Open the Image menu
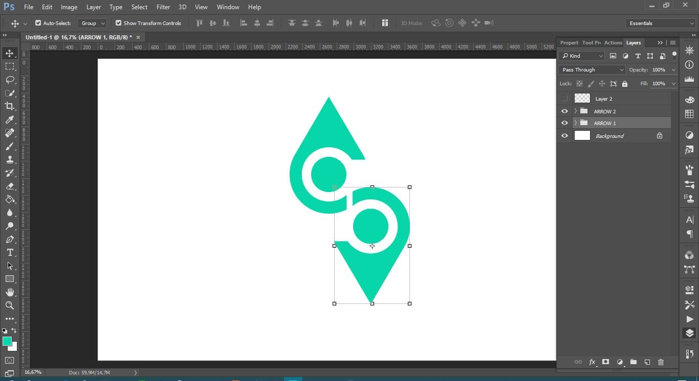The height and width of the screenshot is (381, 699). (x=69, y=7)
